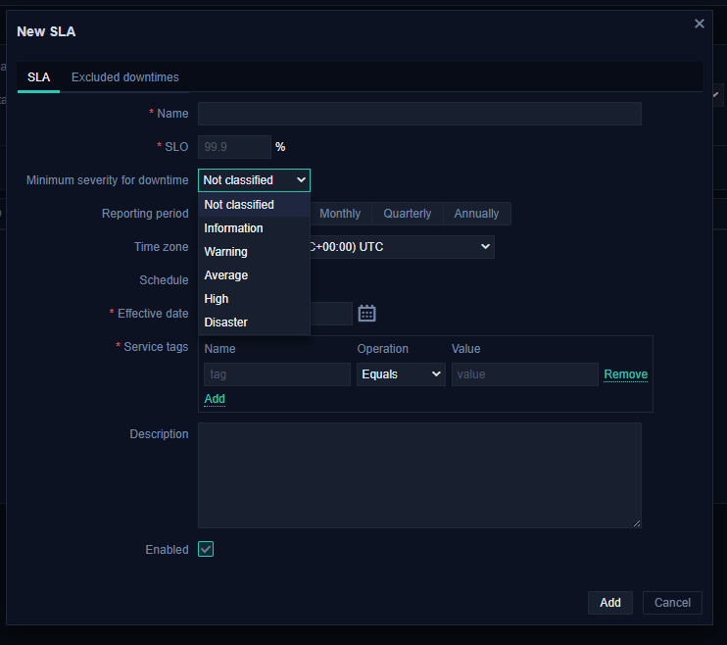Set reporting period to Quarterly
727x645 pixels.
tap(407, 214)
